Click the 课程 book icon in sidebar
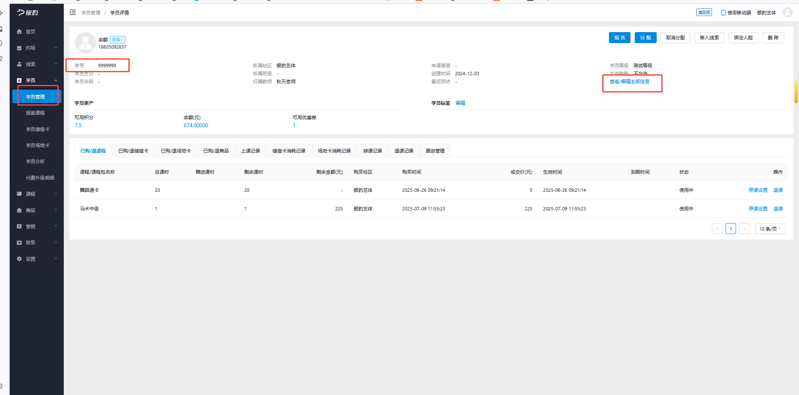The image size is (799, 395). (x=19, y=194)
